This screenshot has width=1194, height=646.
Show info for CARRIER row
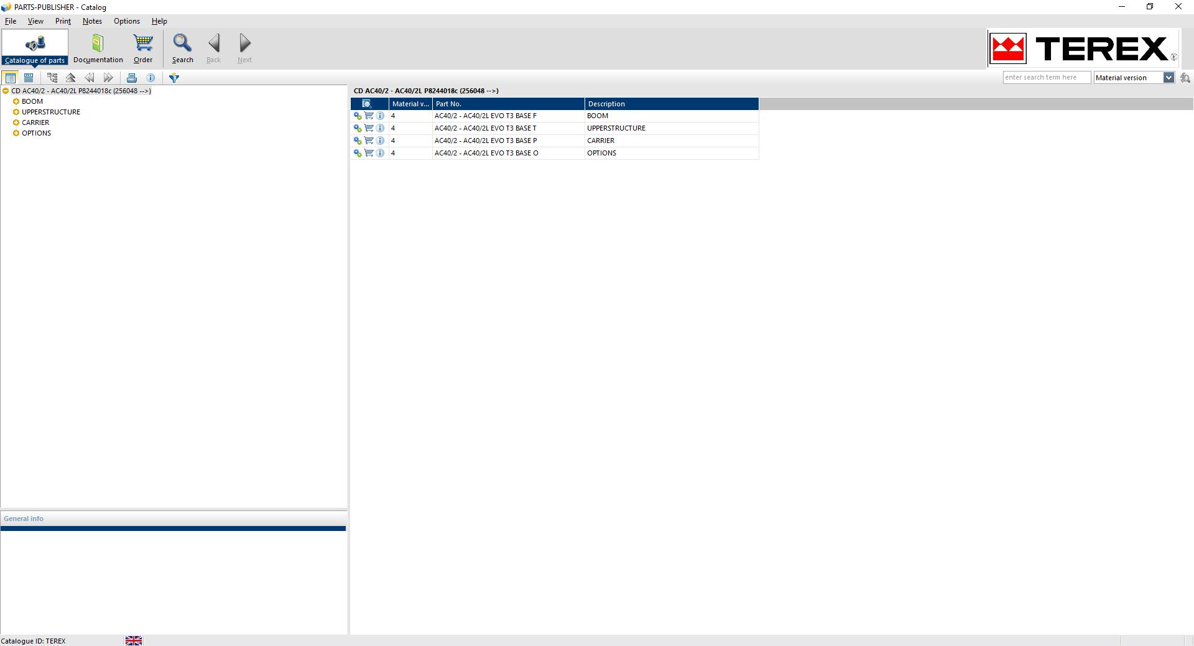[x=380, y=141]
